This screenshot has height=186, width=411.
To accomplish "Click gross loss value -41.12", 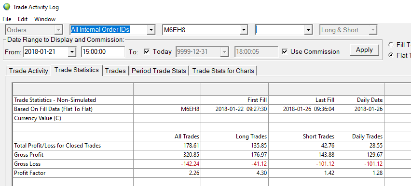I will click(x=234, y=164).
